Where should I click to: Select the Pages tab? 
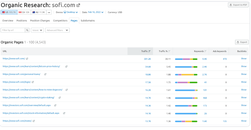tap(74, 20)
